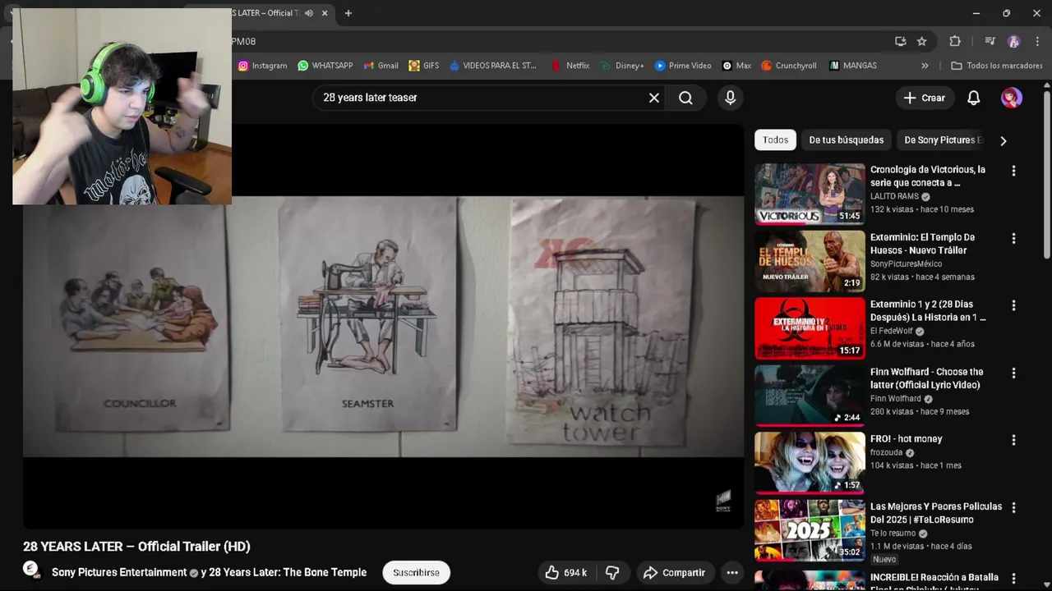Screen dimensions: 1052x591
Task: Like the video with 694 k
Action: (x=566, y=572)
